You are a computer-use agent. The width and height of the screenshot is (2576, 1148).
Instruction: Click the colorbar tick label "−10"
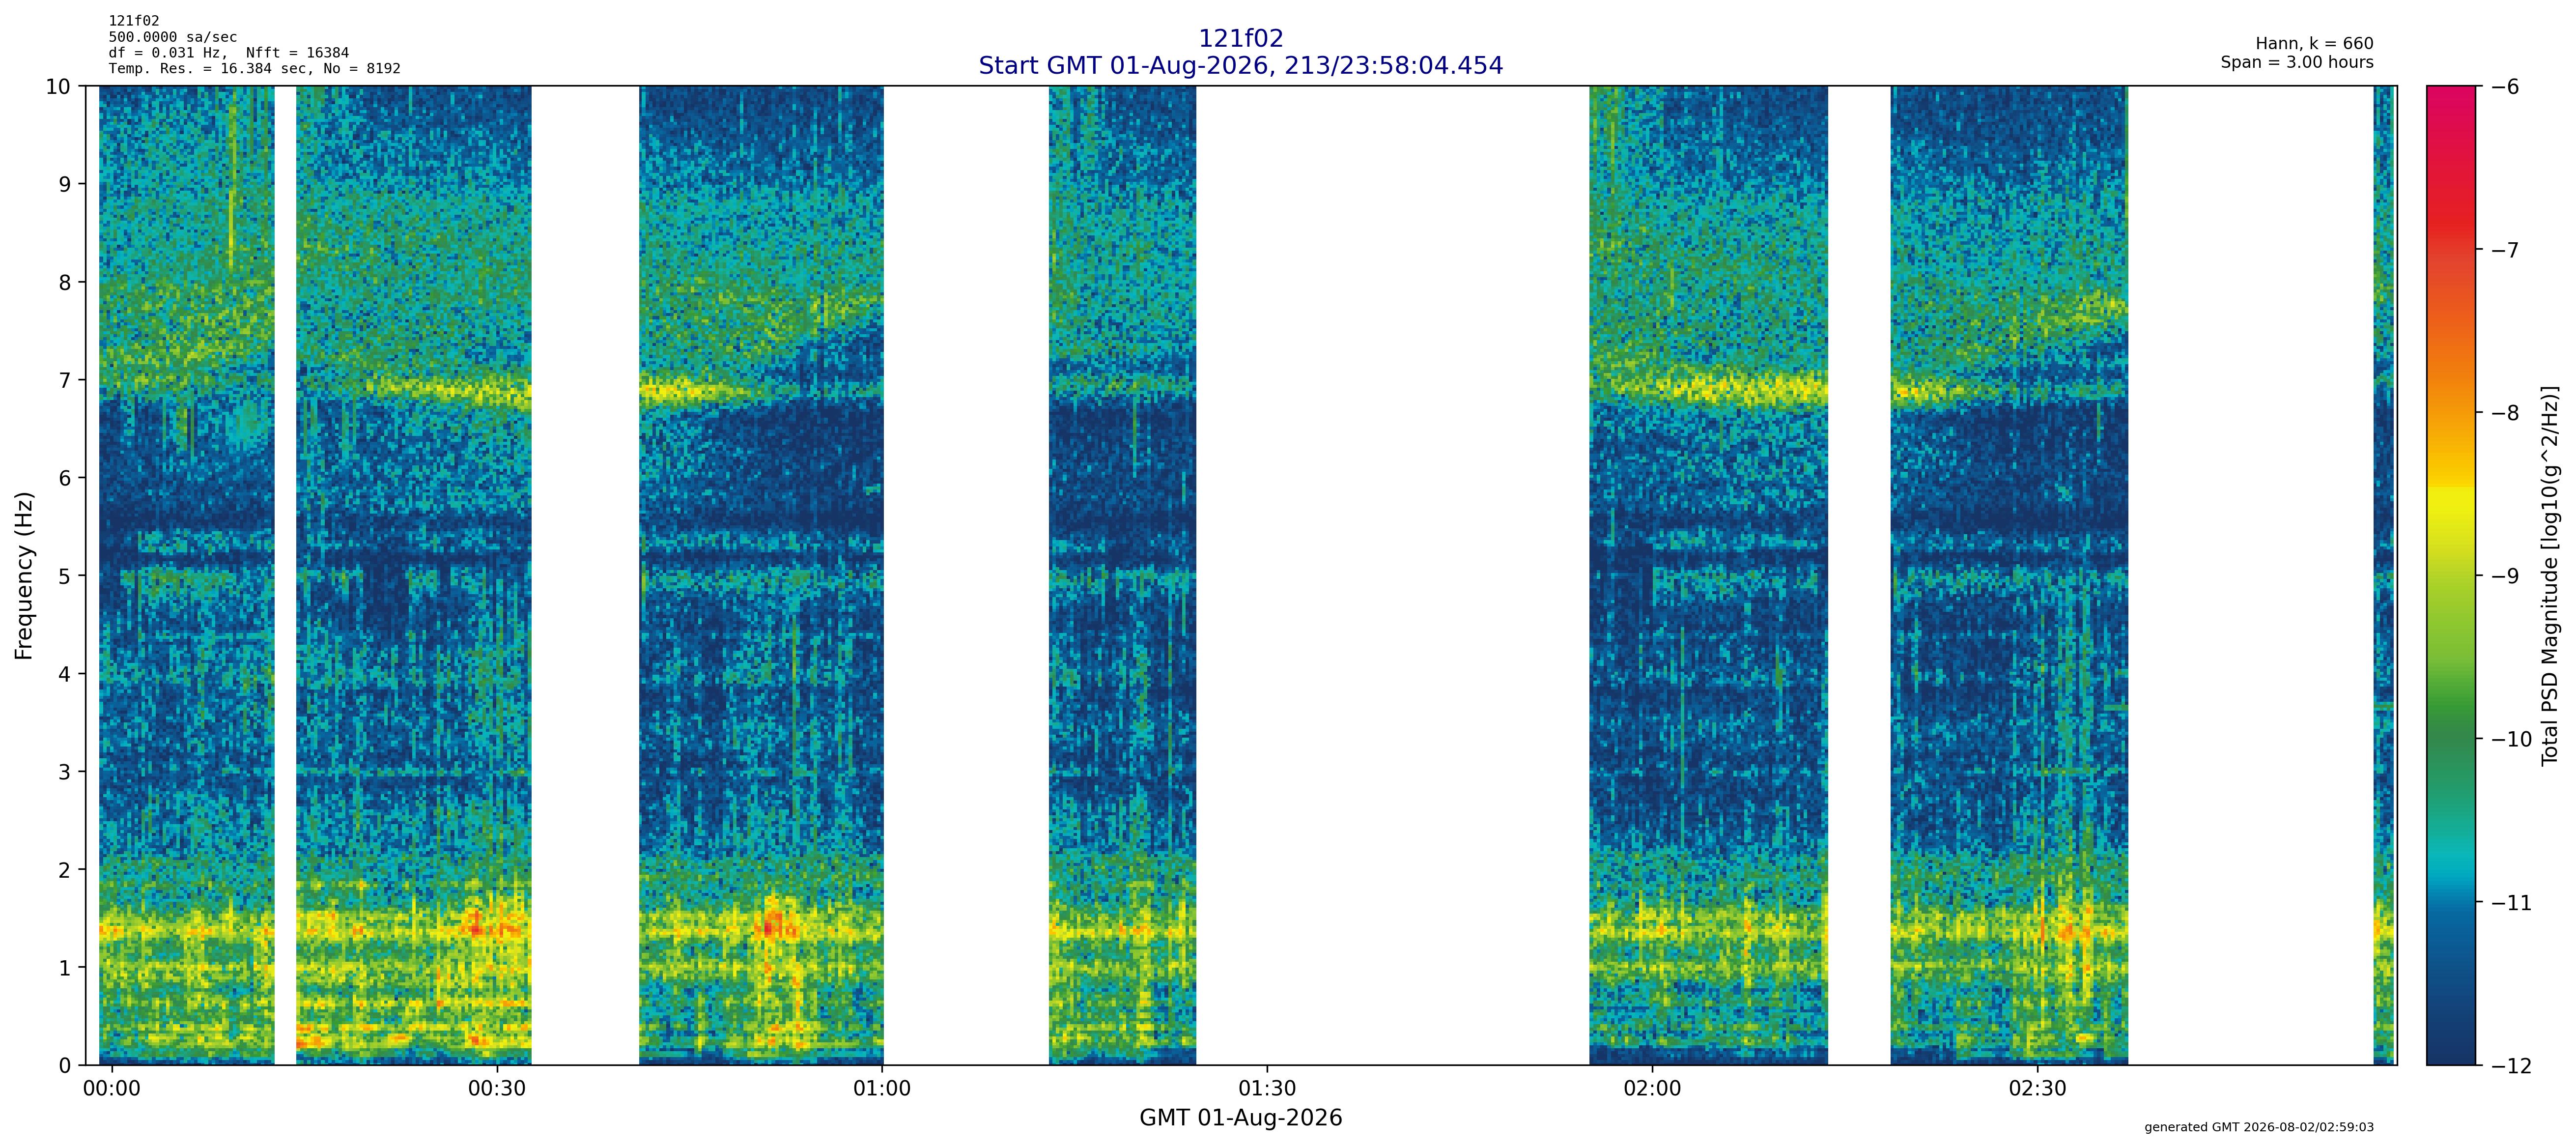2510,739
